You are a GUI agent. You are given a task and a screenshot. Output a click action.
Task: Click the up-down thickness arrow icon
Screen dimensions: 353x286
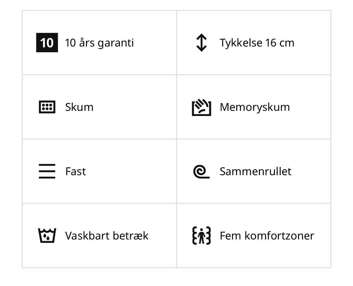(202, 43)
